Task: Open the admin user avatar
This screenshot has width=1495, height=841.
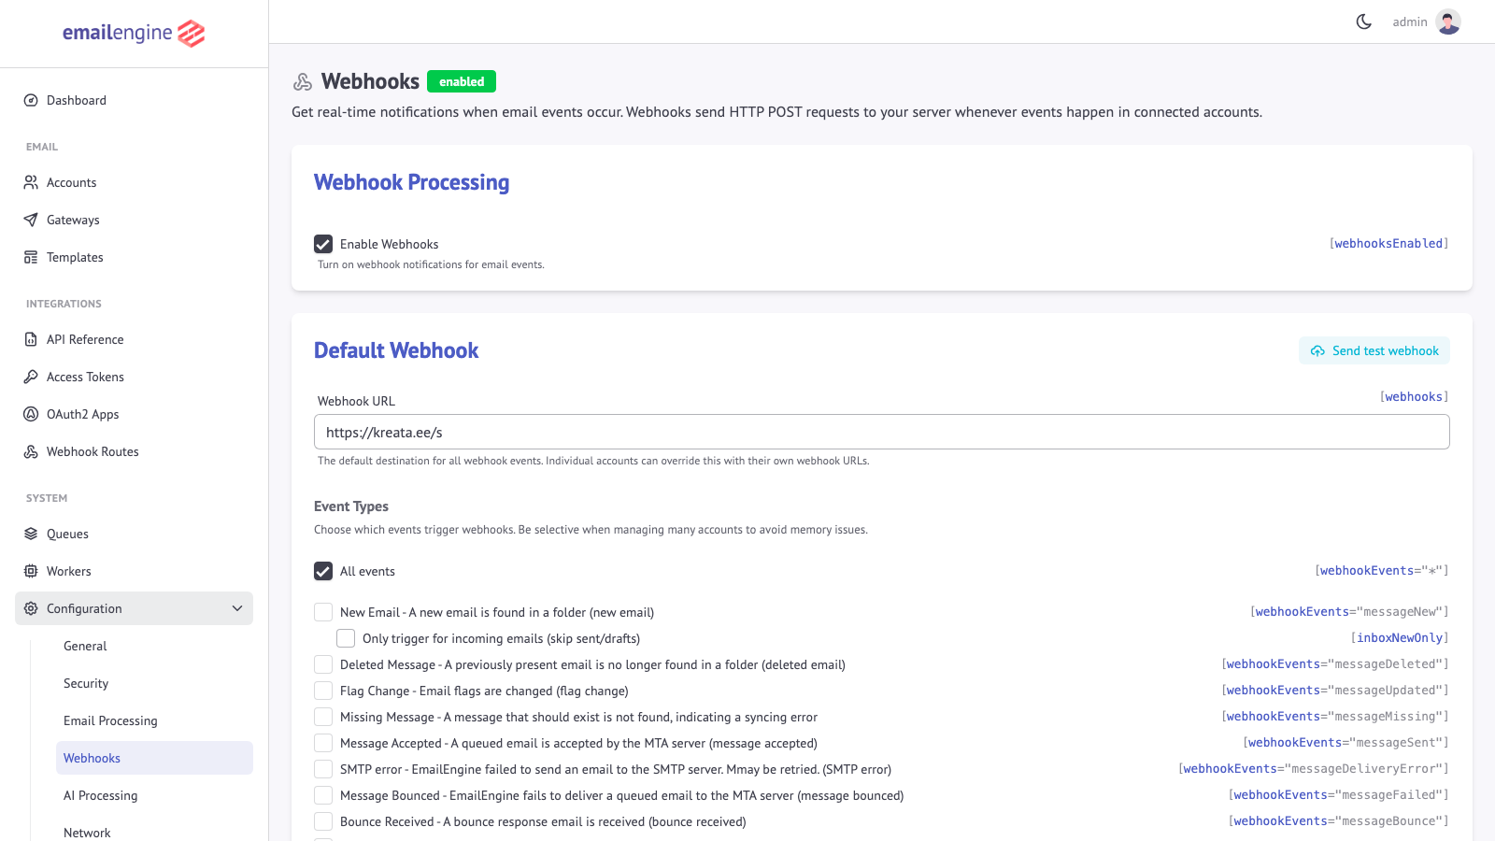Action: [1448, 21]
